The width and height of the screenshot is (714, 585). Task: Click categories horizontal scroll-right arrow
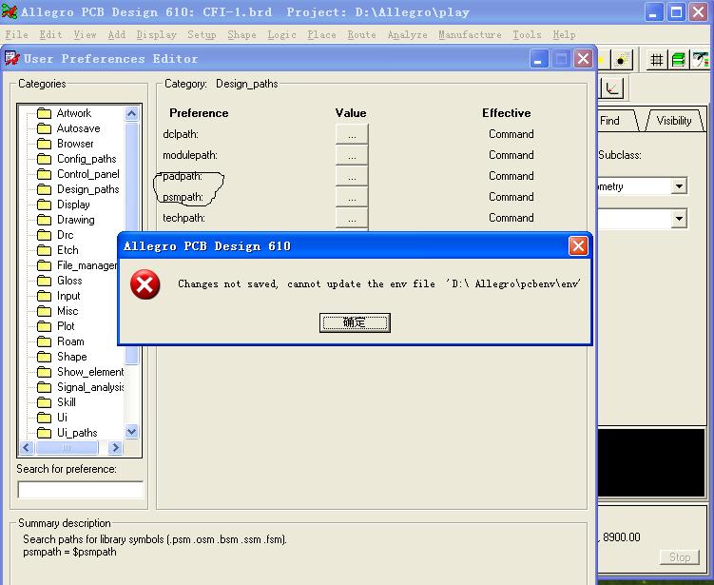(x=115, y=448)
